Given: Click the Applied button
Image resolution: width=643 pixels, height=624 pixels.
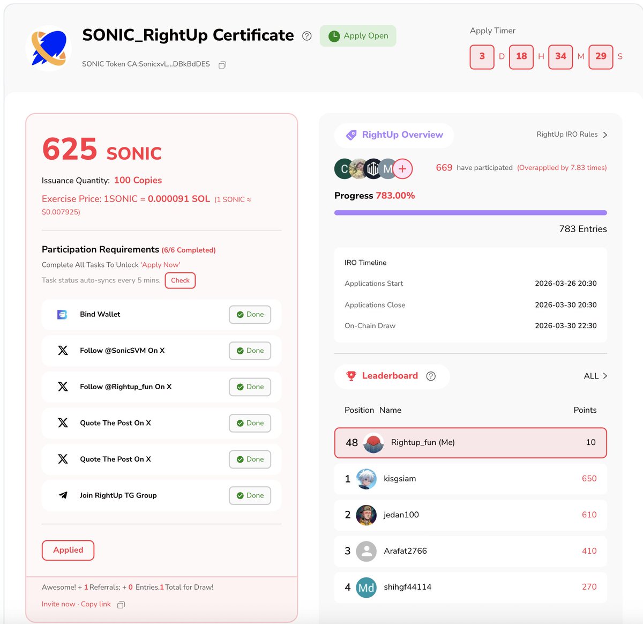Looking at the screenshot, I should coord(68,550).
